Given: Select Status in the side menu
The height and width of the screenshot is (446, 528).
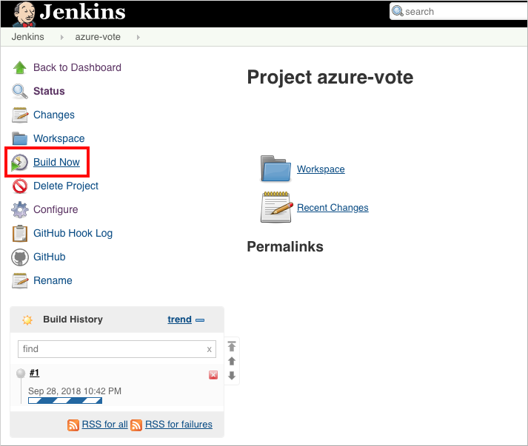Looking at the screenshot, I should point(49,91).
